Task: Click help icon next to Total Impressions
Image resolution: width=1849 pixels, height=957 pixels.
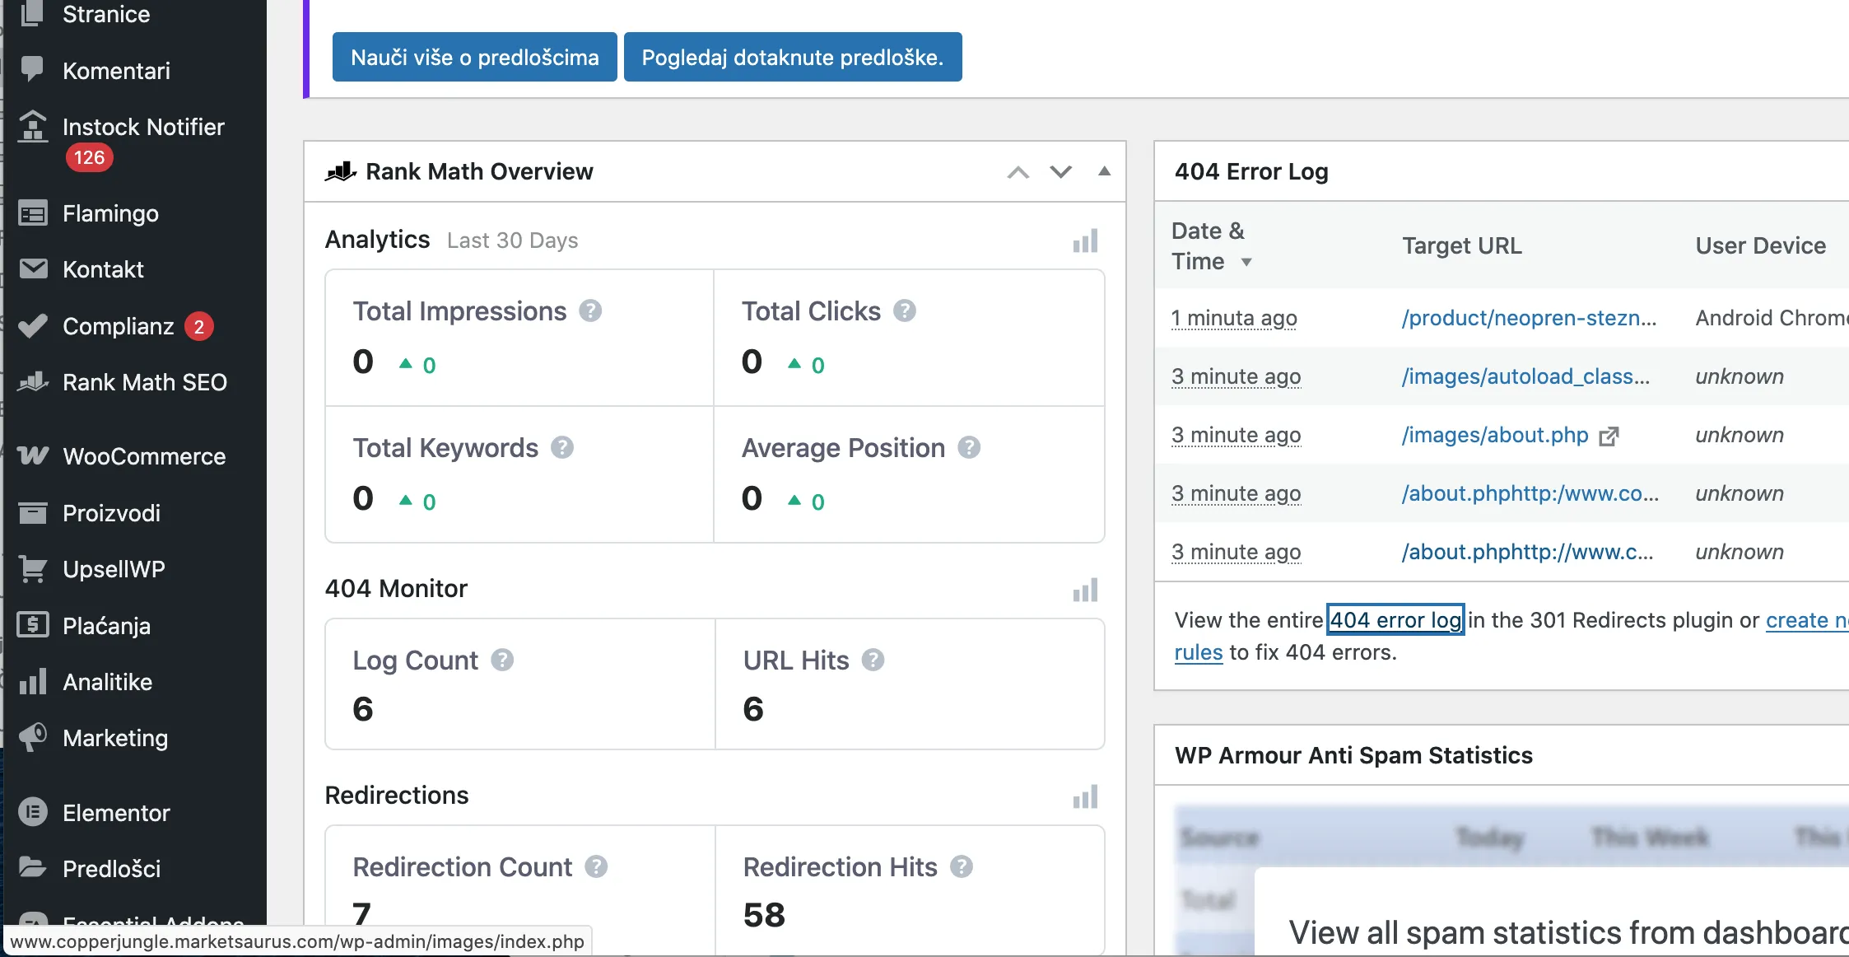Action: [x=590, y=310]
